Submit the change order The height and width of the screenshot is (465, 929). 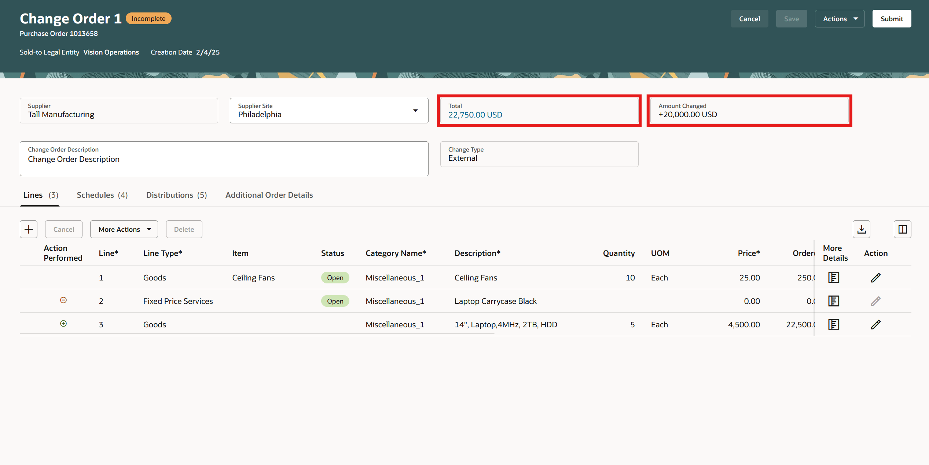(x=891, y=19)
